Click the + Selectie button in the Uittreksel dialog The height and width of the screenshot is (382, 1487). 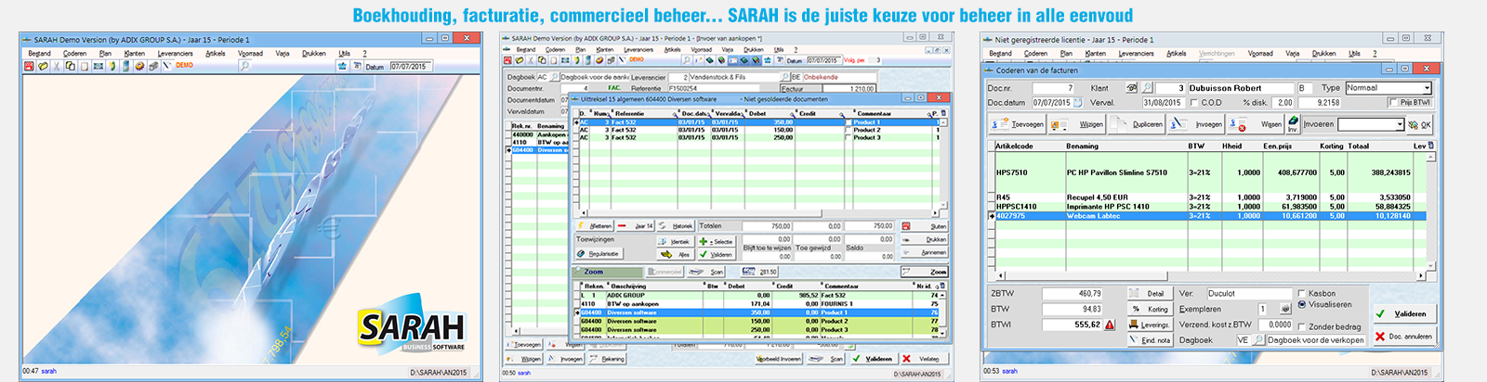coord(717,241)
